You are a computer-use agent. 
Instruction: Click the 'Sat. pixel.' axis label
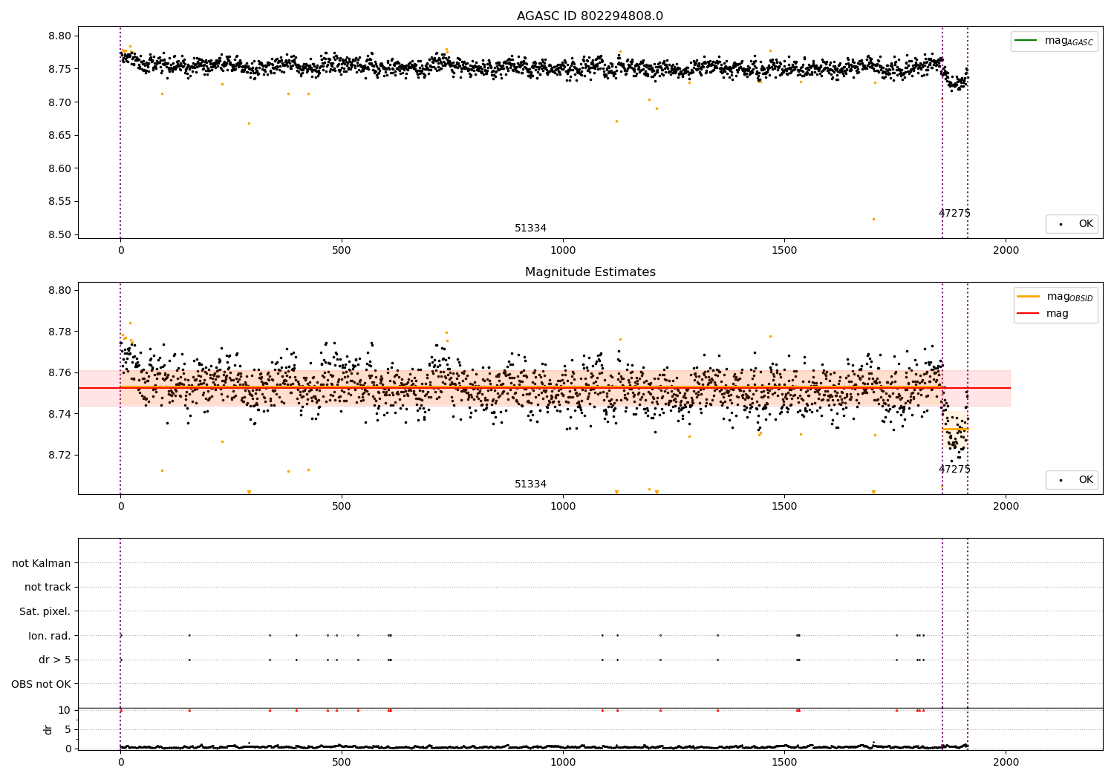pyautogui.click(x=45, y=611)
